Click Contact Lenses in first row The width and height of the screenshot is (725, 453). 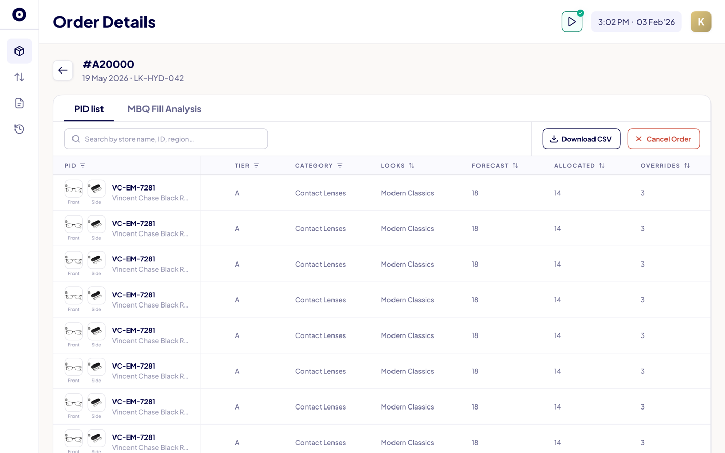321,193
